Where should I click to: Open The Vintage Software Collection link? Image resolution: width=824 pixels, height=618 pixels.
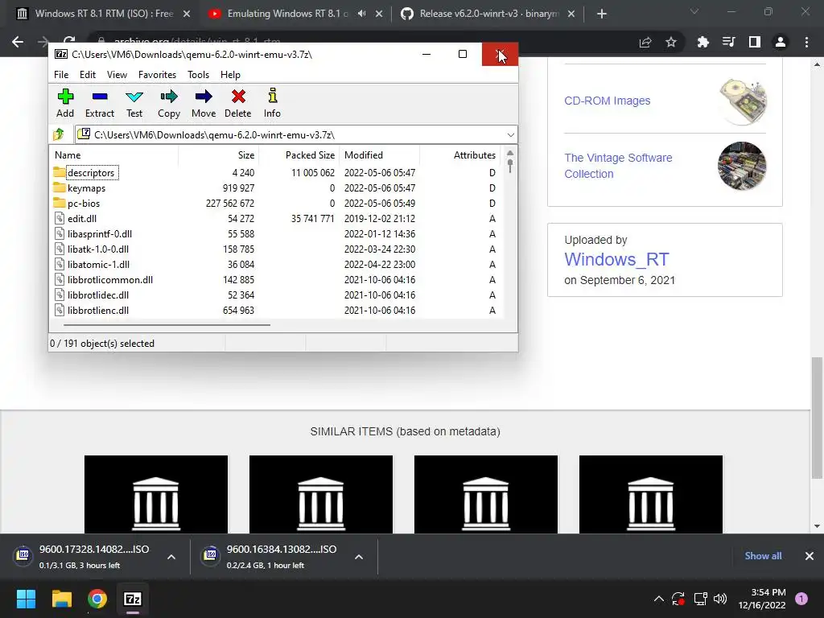[x=618, y=166]
